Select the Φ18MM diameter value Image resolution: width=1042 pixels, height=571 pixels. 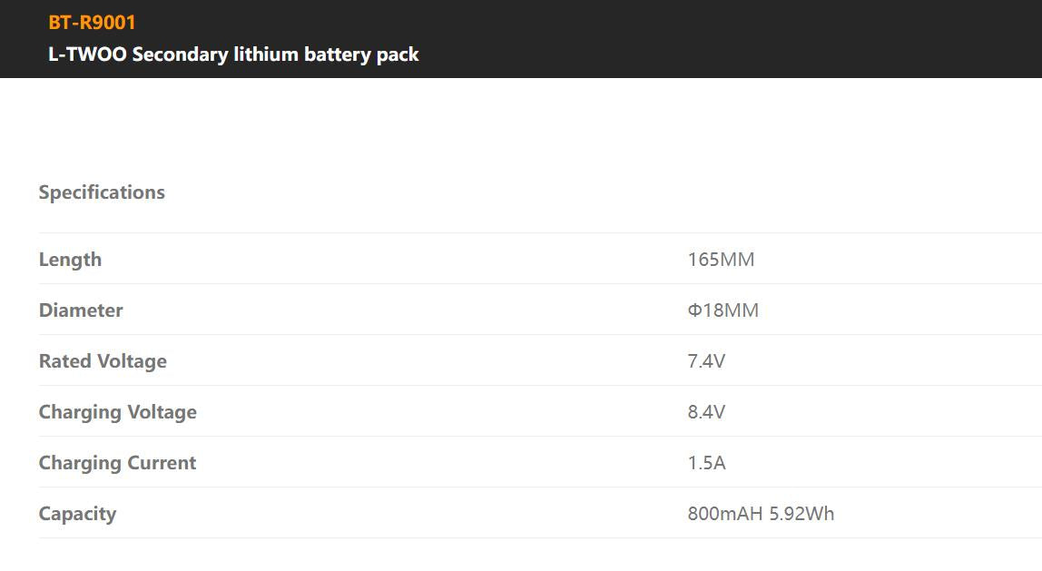pos(723,310)
